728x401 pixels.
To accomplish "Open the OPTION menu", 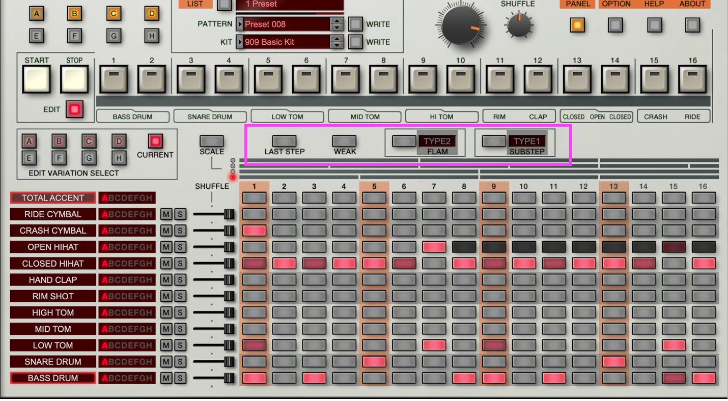I will [615, 4].
